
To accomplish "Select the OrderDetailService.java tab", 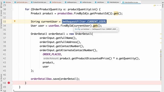I will click(131, 2).
